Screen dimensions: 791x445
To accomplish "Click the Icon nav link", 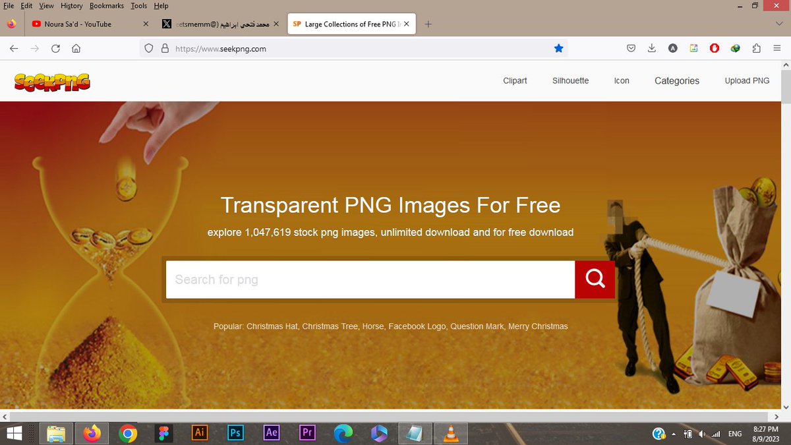I will click(622, 80).
